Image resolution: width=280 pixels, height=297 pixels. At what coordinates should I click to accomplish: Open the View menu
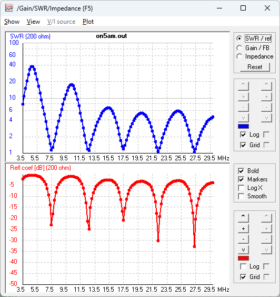coord(33,22)
